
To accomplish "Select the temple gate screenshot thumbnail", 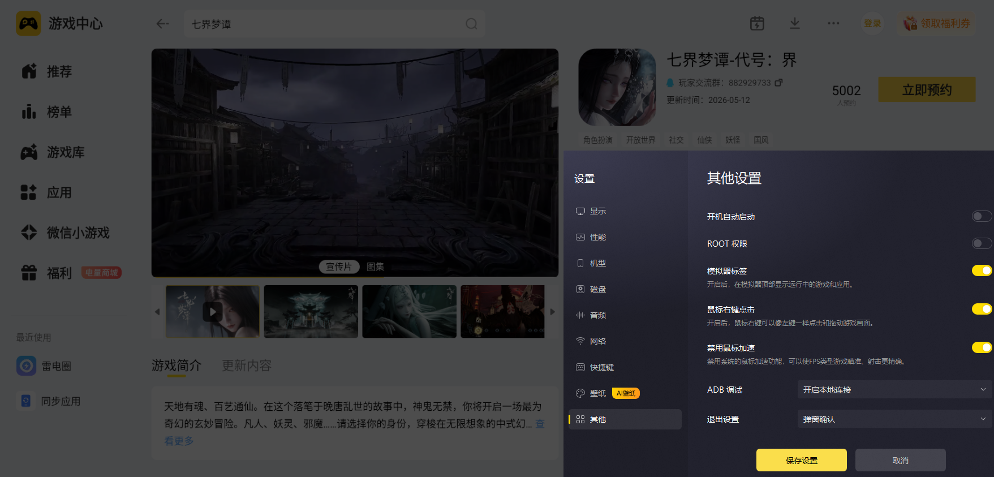I will (x=311, y=312).
